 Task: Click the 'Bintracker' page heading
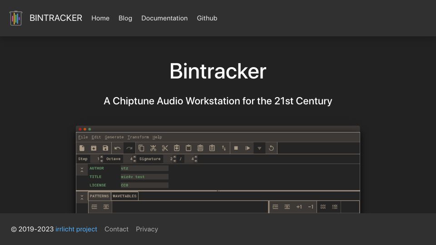click(x=218, y=71)
